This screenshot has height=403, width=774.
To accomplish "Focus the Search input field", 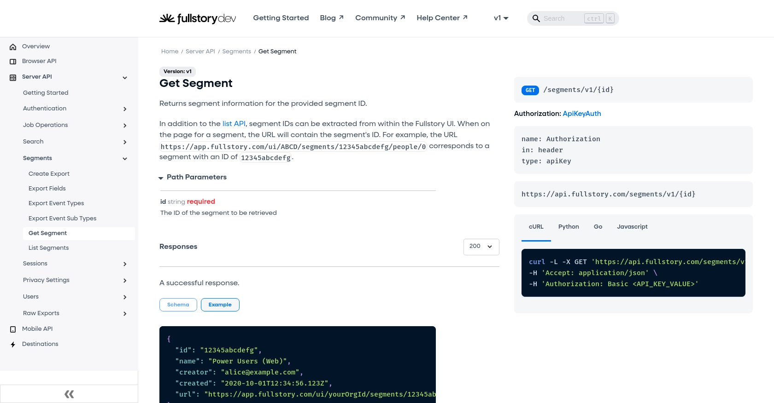I will (x=562, y=18).
